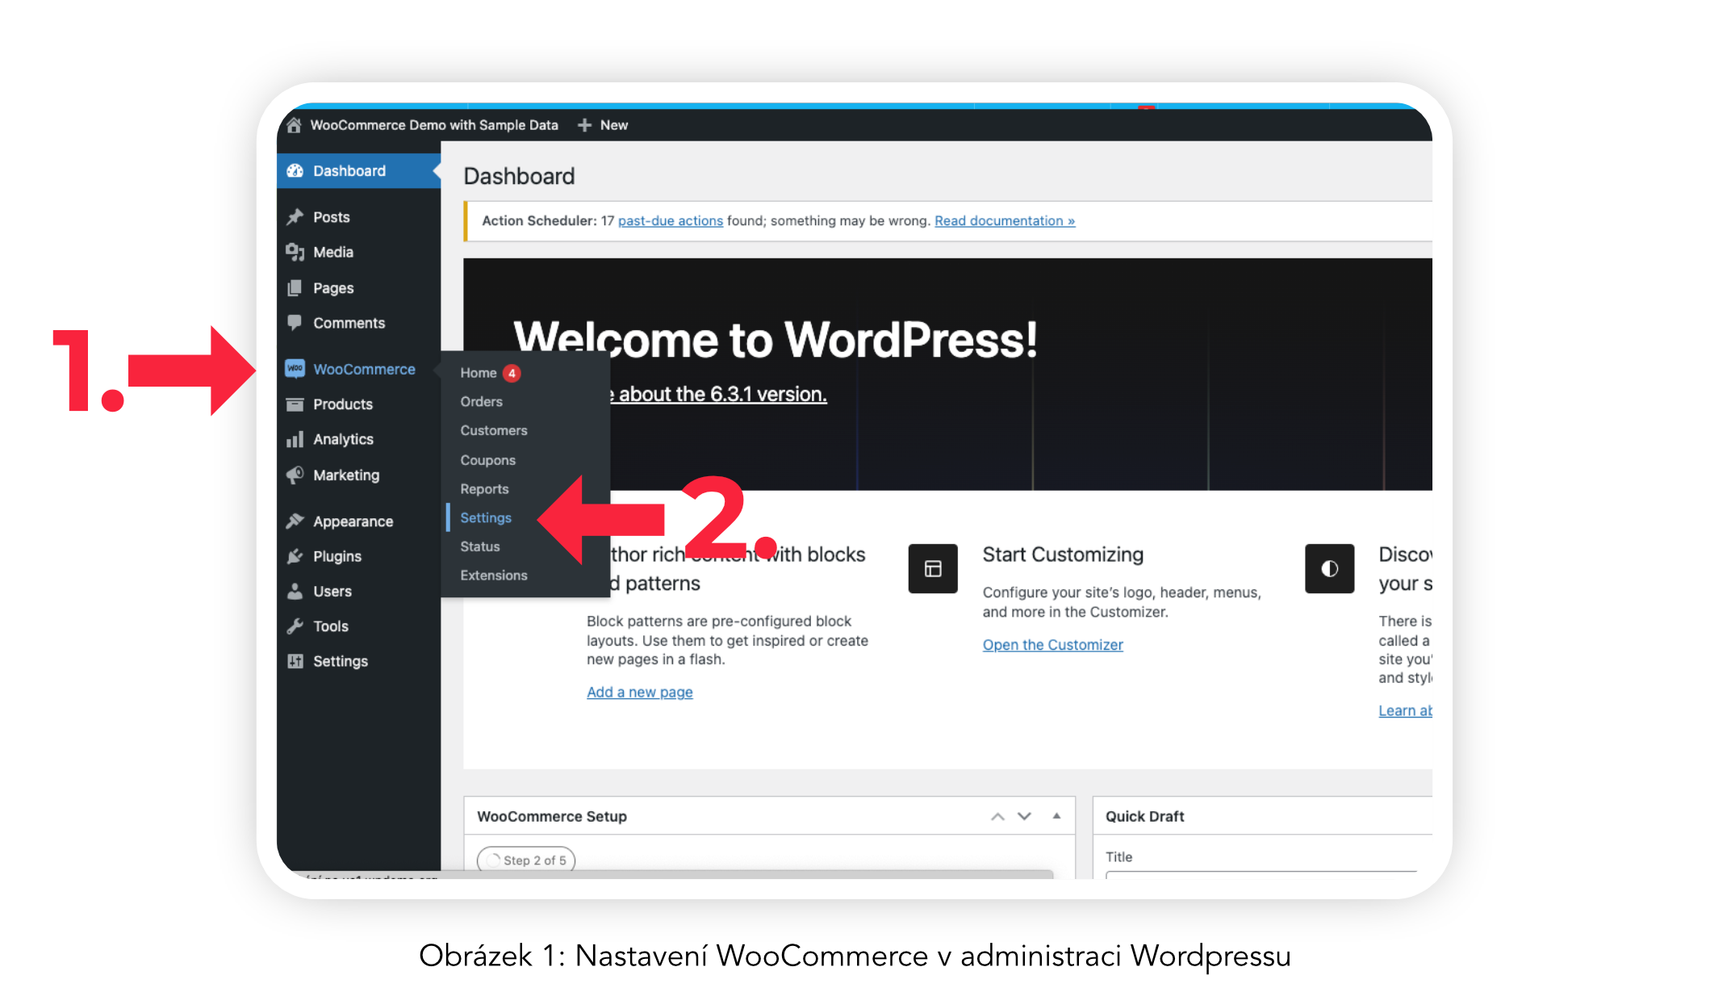Go to Posts in sidebar
The width and height of the screenshot is (1710, 988).
332,217
